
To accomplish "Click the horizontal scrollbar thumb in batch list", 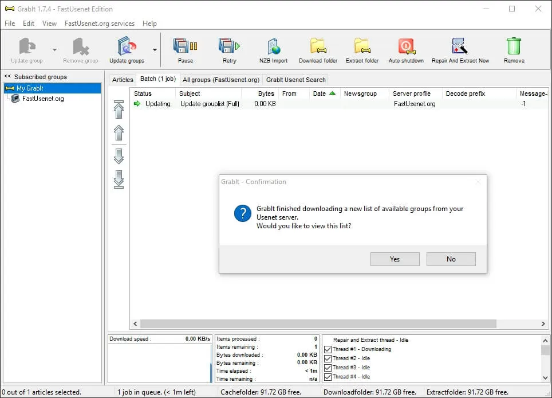I will (318, 323).
